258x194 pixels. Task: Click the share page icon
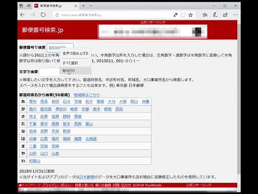click(x=225, y=15)
